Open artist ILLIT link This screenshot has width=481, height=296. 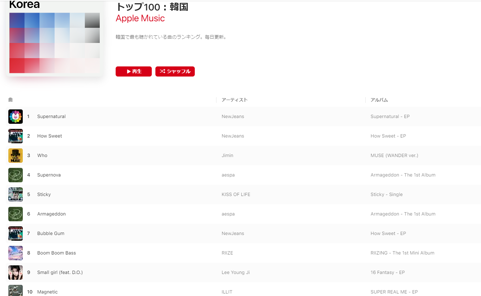click(227, 292)
